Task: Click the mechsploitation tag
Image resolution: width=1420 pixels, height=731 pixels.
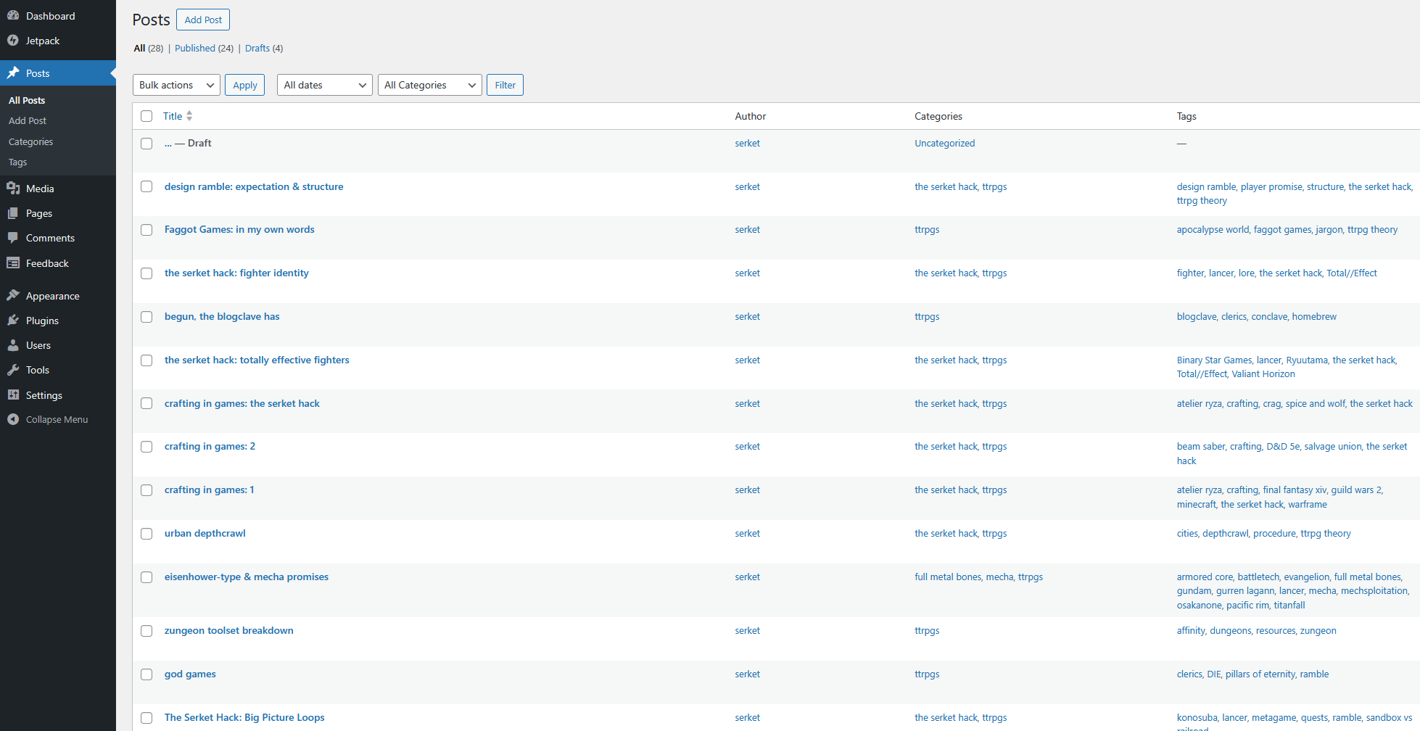Action: point(1374,590)
